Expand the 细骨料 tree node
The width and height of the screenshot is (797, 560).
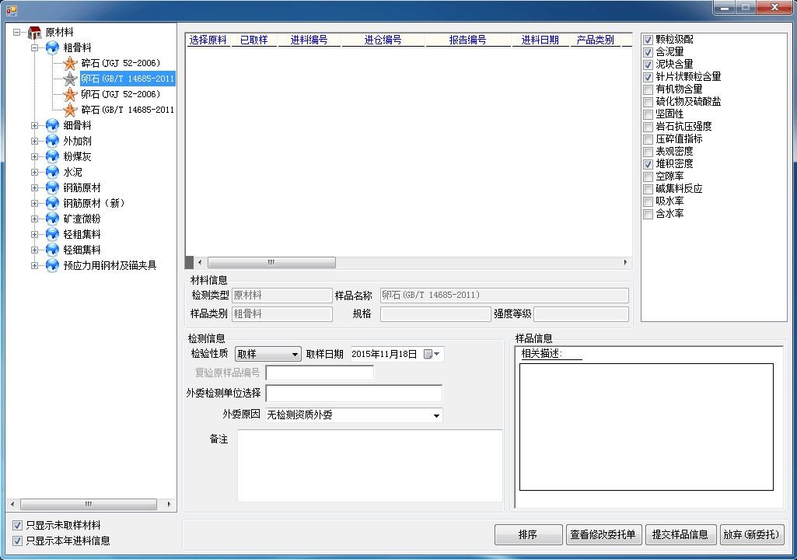(x=34, y=125)
